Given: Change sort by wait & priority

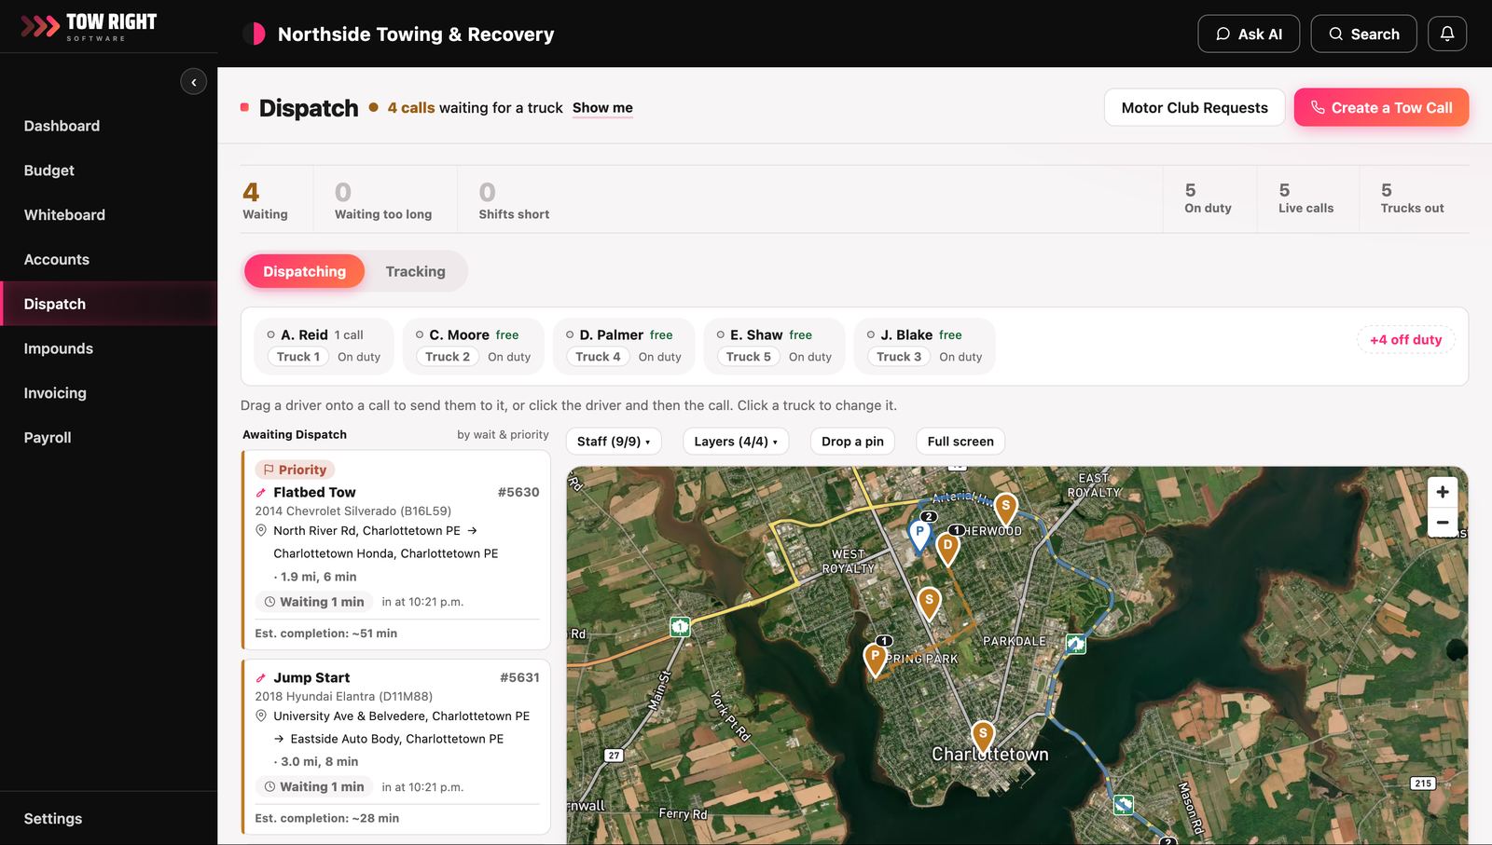Looking at the screenshot, I should (x=503, y=434).
